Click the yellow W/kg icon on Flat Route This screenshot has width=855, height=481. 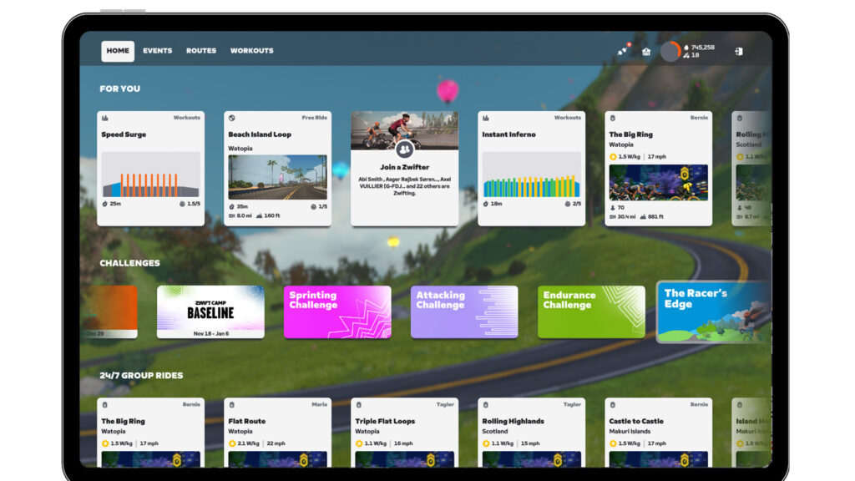pyautogui.click(x=232, y=443)
